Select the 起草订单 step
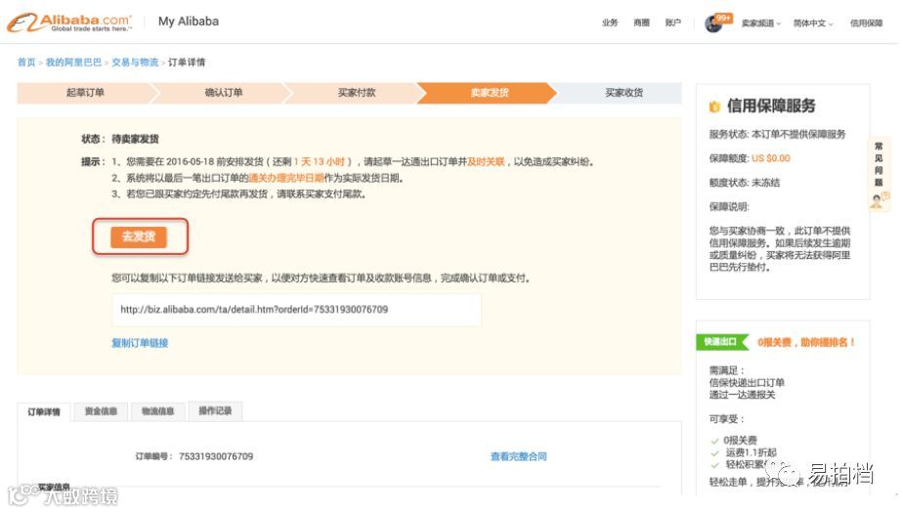903x513 pixels. (x=85, y=93)
